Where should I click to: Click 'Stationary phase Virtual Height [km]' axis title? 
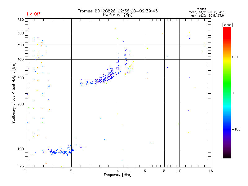(x=14, y=93)
